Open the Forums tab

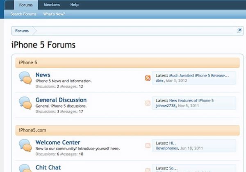(x=26, y=5)
